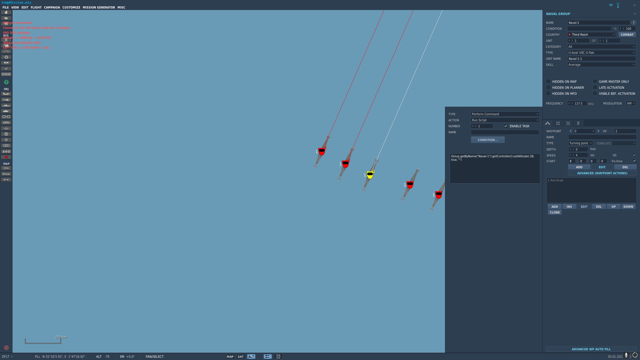Switch map view to SAT mode
The height and width of the screenshot is (360, 640).
[x=240, y=356]
